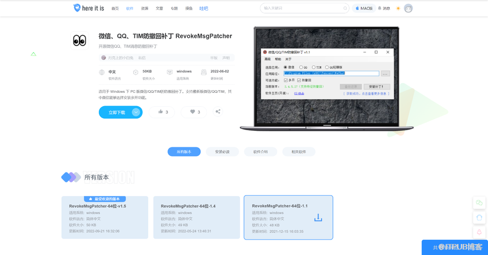Screen dimensions: 488x255
Task: Click the thumbs-up like button
Action: (162, 112)
